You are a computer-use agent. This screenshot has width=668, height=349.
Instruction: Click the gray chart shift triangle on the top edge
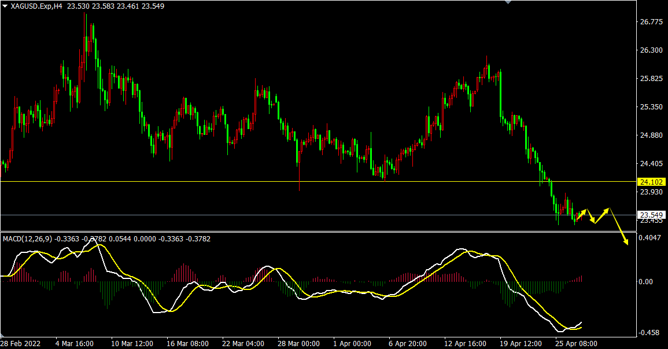[x=508, y=2]
